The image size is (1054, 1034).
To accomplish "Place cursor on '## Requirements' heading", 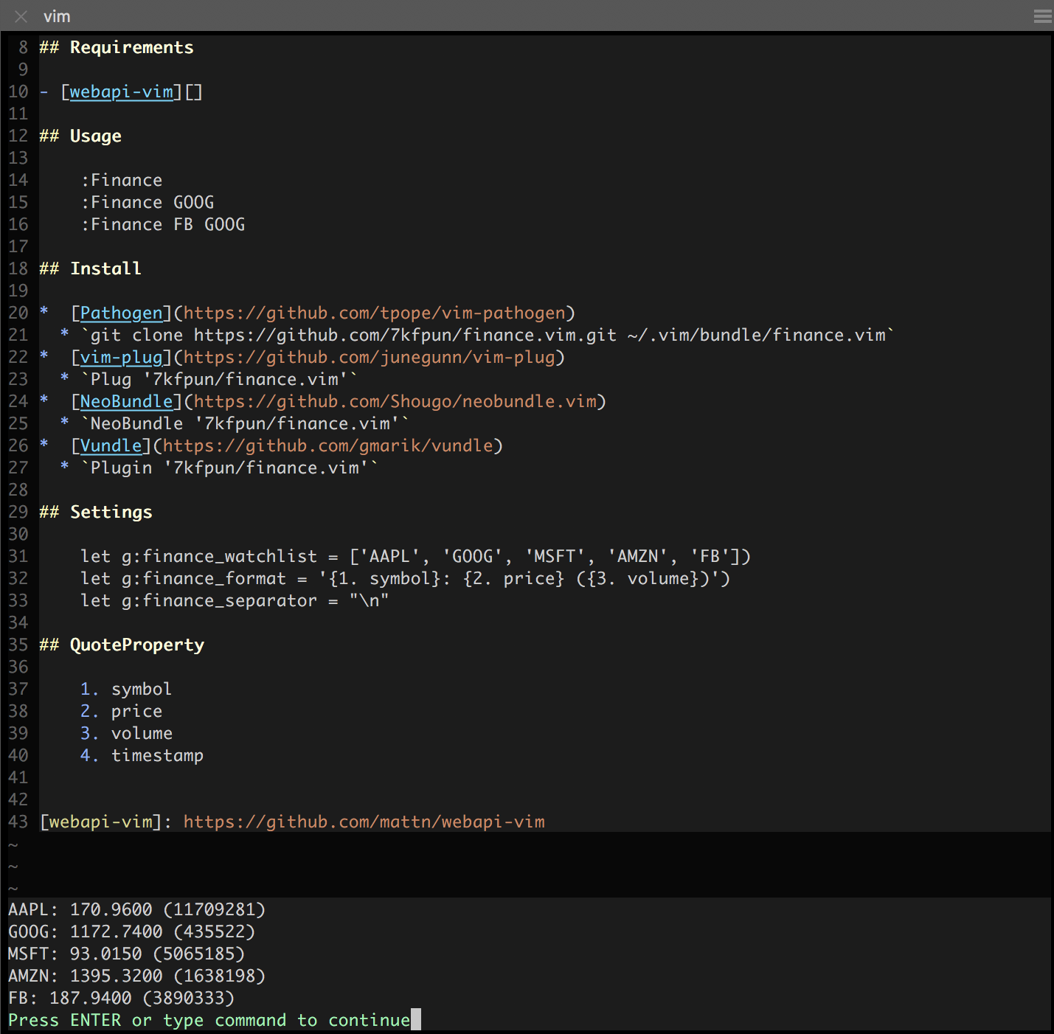I will 117,48.
